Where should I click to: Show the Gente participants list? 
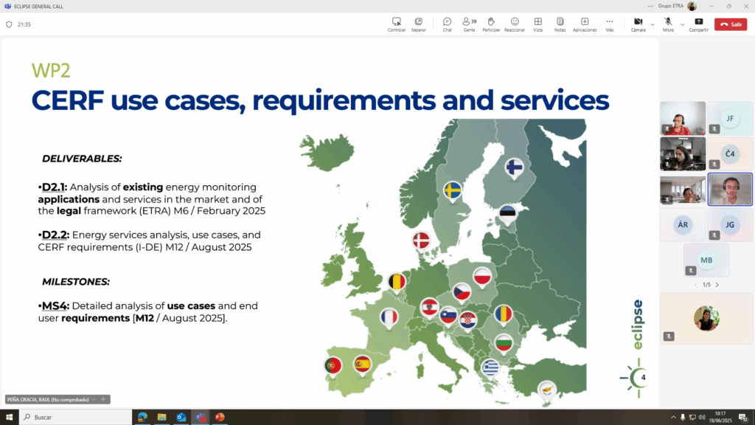pos(468,24)
